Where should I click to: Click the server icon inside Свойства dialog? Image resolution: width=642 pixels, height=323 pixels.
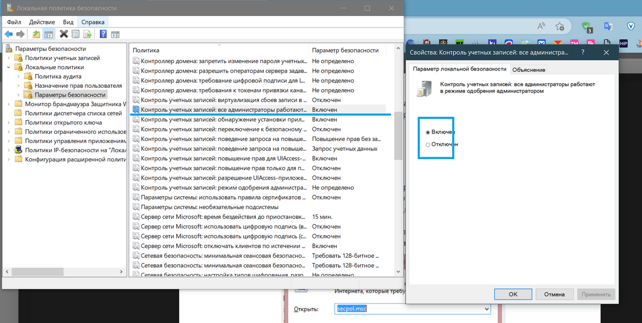tap(424, 88)
